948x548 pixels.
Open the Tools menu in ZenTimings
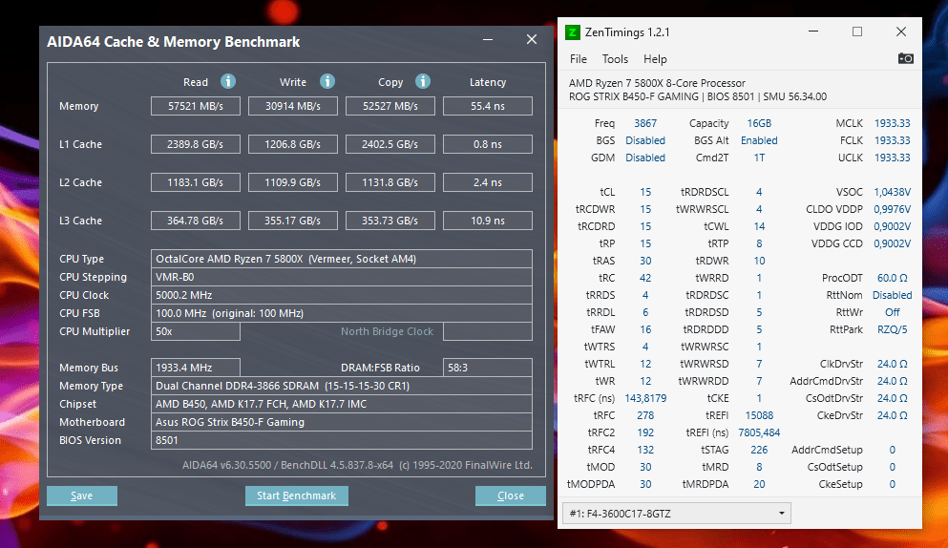tap(615, 59)
